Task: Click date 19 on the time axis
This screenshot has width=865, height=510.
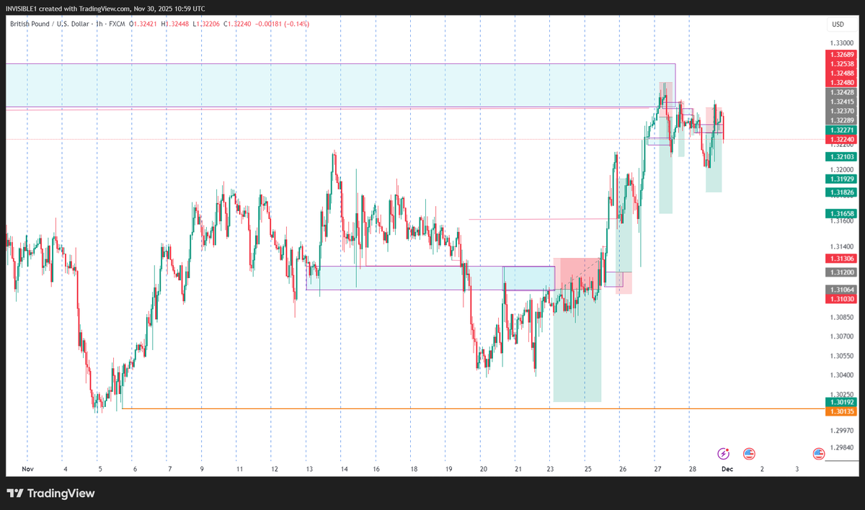Action: pos(448,469)
